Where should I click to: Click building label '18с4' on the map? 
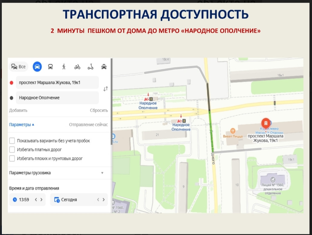(x=165, y=59)
